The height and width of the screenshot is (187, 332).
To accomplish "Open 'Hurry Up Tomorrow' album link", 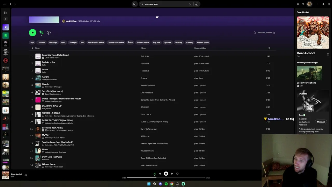I will click(149, 129).
